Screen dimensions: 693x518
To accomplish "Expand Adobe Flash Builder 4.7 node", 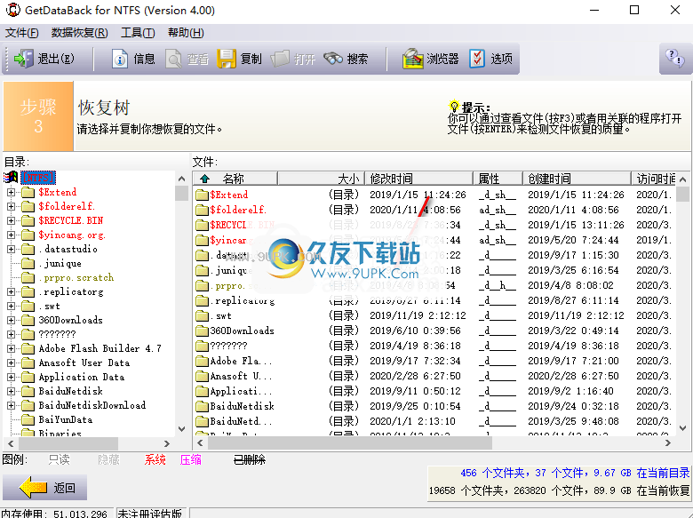I will tap(11, 348).
